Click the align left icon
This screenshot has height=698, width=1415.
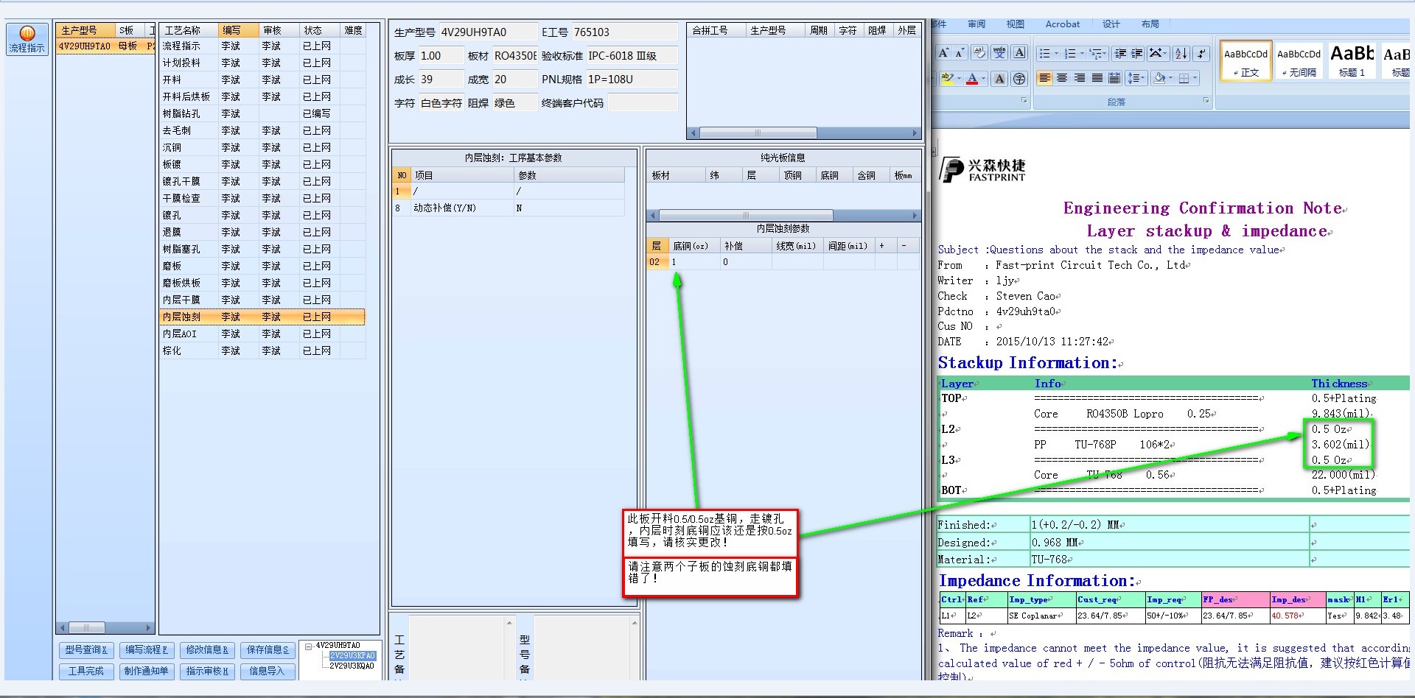[1044, 78]
